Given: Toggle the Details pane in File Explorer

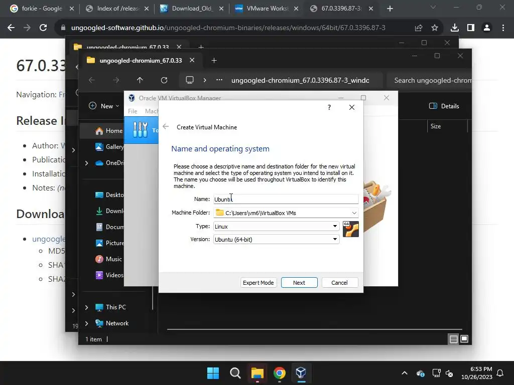Looking at the screenshot, I should pyautogui.click(x=444, y=106).
